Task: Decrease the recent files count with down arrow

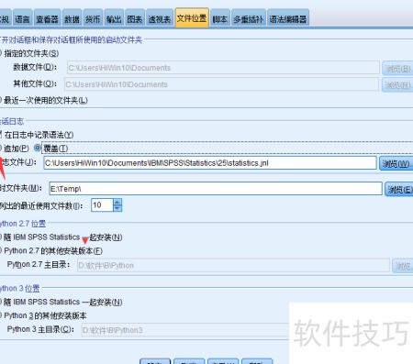Action: [x=117, y=208]
